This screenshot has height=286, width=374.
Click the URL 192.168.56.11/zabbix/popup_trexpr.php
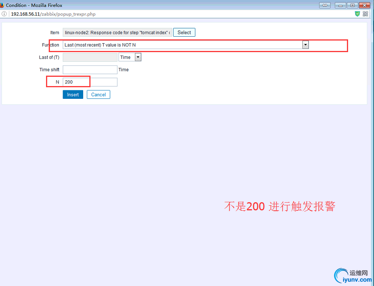(53, 14)
